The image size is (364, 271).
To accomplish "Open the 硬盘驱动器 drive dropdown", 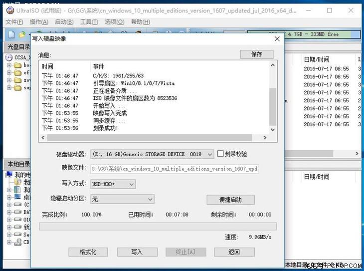I will (152, 154).
